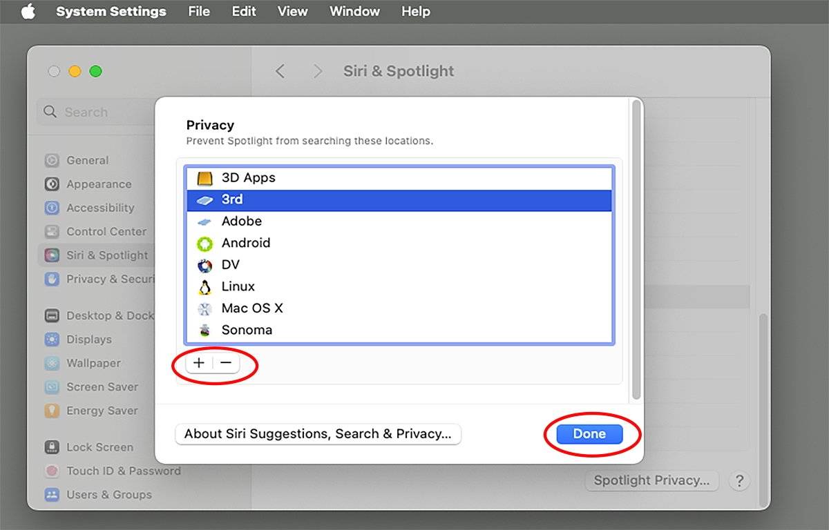Open About Siri Suggestions, Search & Privacy
The width and height of the screenshot is (829, 530).
(318, 434)
